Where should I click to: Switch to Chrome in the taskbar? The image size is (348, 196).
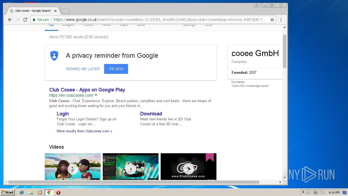point(49,192)
